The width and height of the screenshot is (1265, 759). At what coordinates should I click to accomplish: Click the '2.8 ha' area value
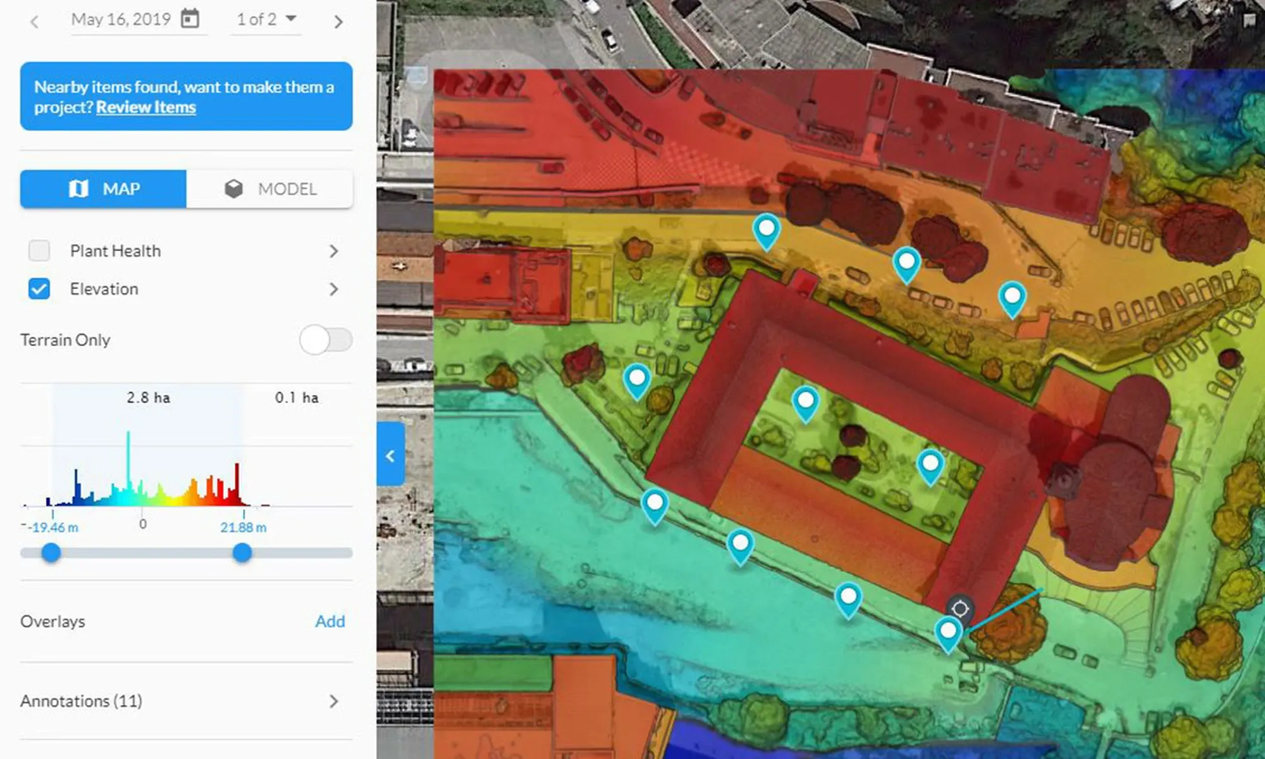[148, 398]
